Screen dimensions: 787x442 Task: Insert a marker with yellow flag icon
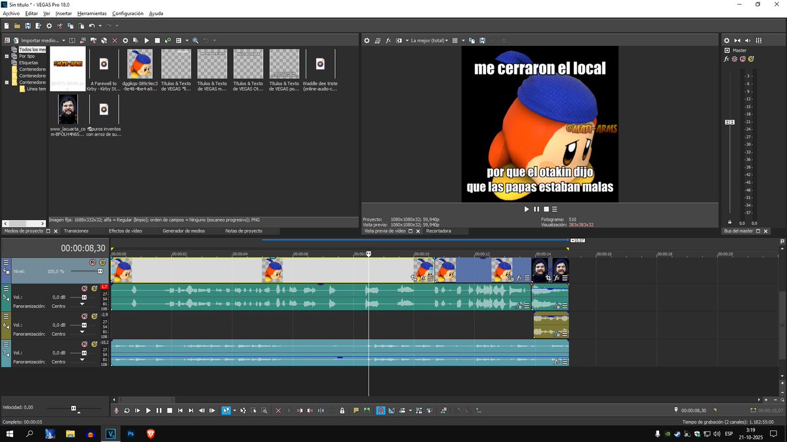(x=356, y=411)
